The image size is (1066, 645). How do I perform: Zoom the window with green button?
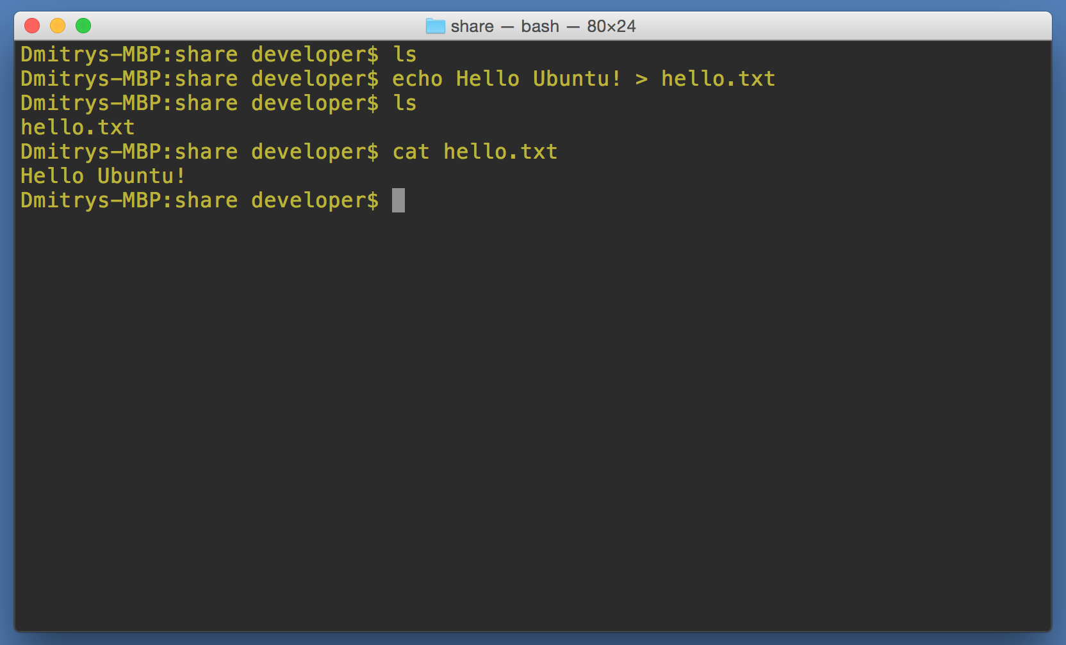tap(83, 26)
